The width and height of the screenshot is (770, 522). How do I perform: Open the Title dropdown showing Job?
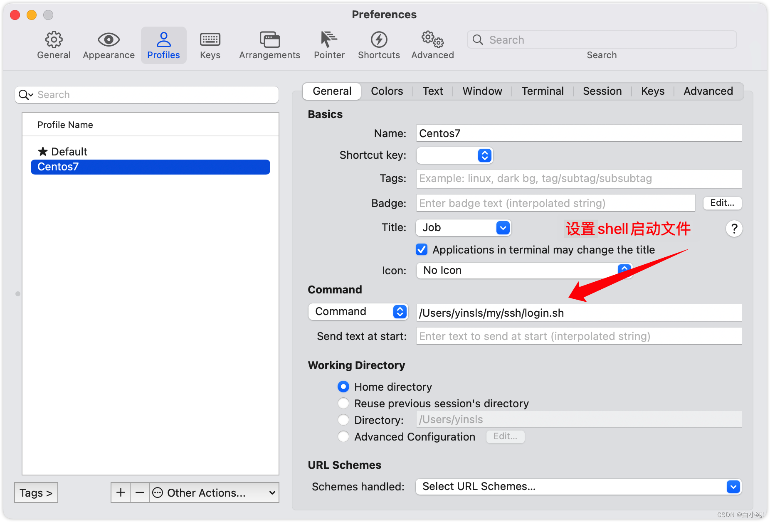click(463, 228)
